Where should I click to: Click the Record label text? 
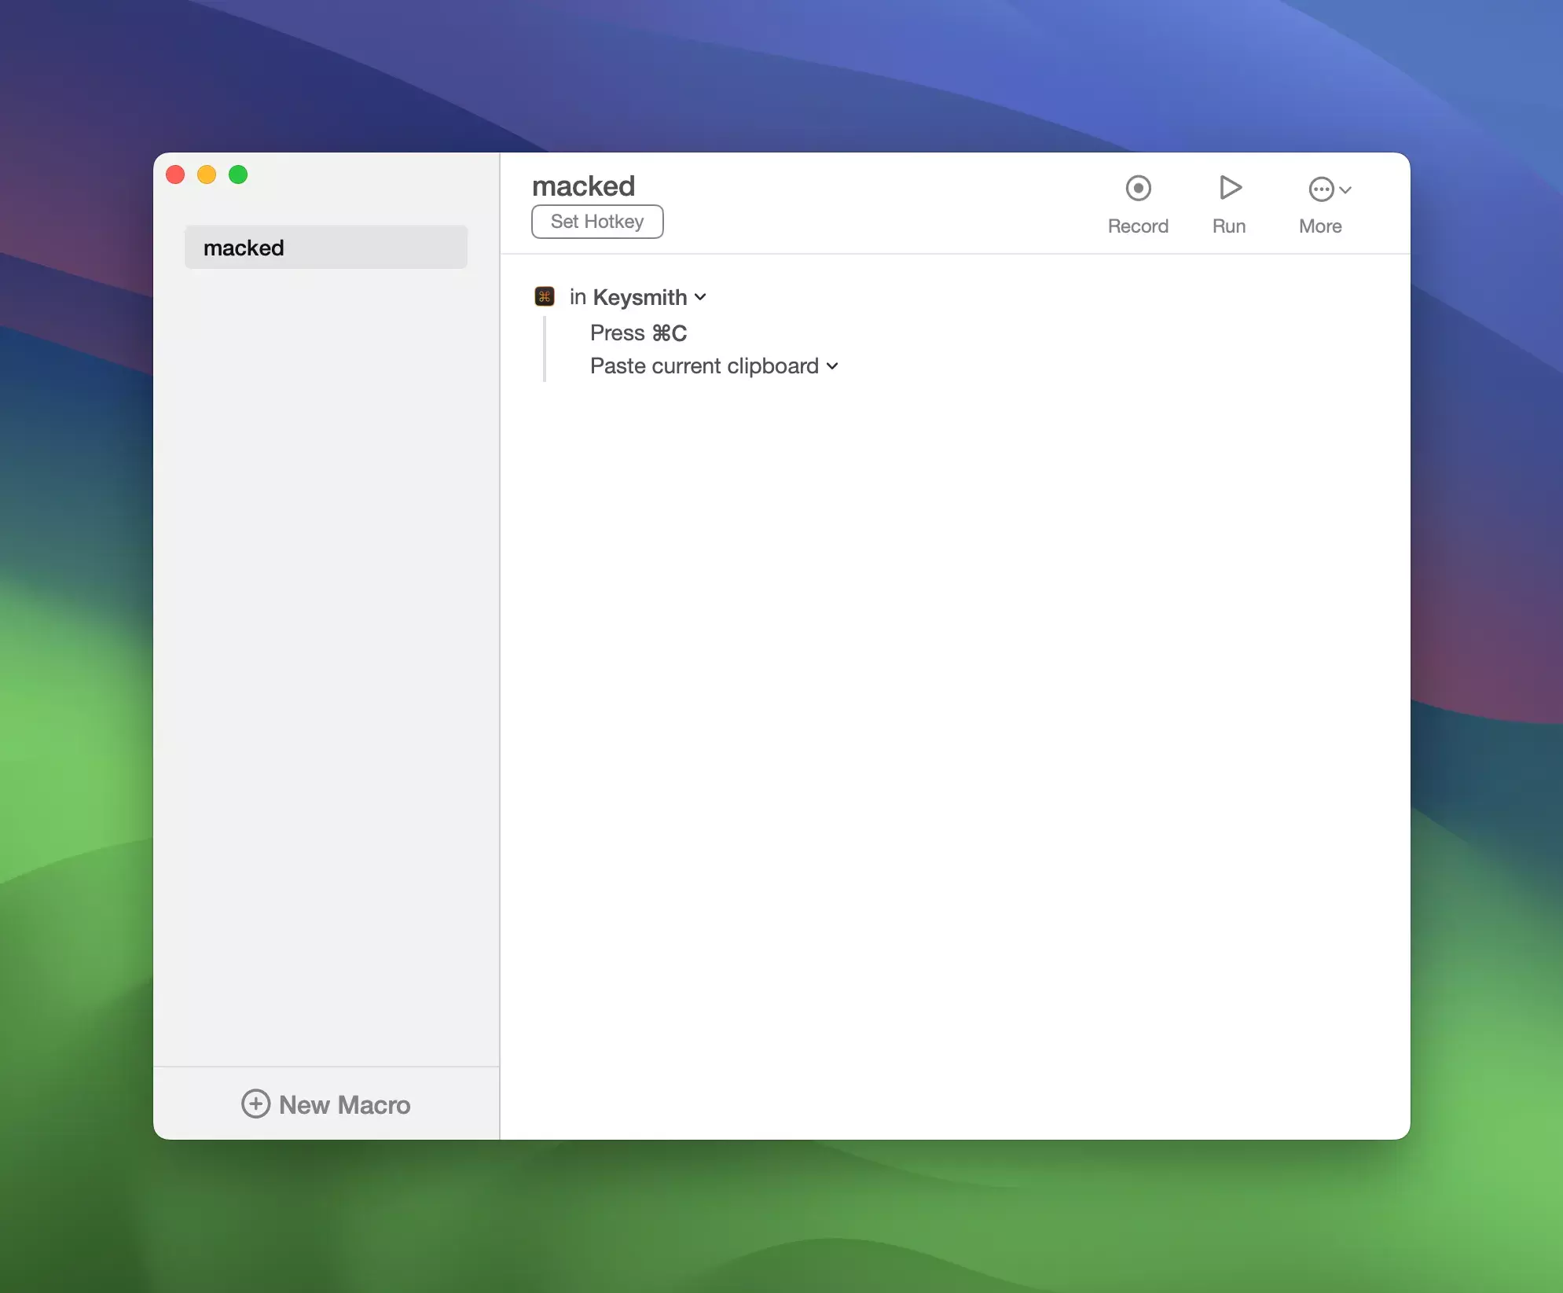pyautogui.click(x=1138, y=226)
